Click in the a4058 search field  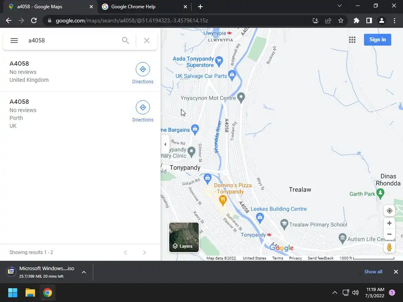[72, 41]
